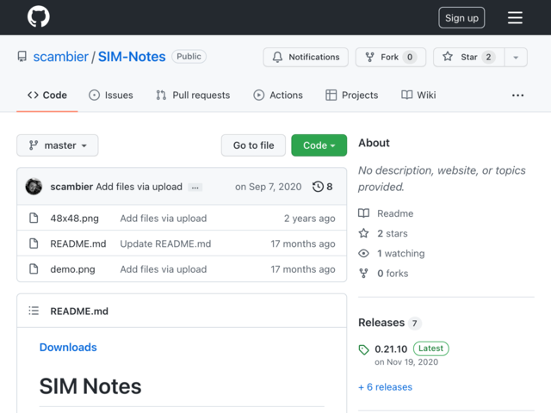Click the repository book icon beside scambier
The width and height of the screenshot is (551, 413).
click(x=22, y=57)
